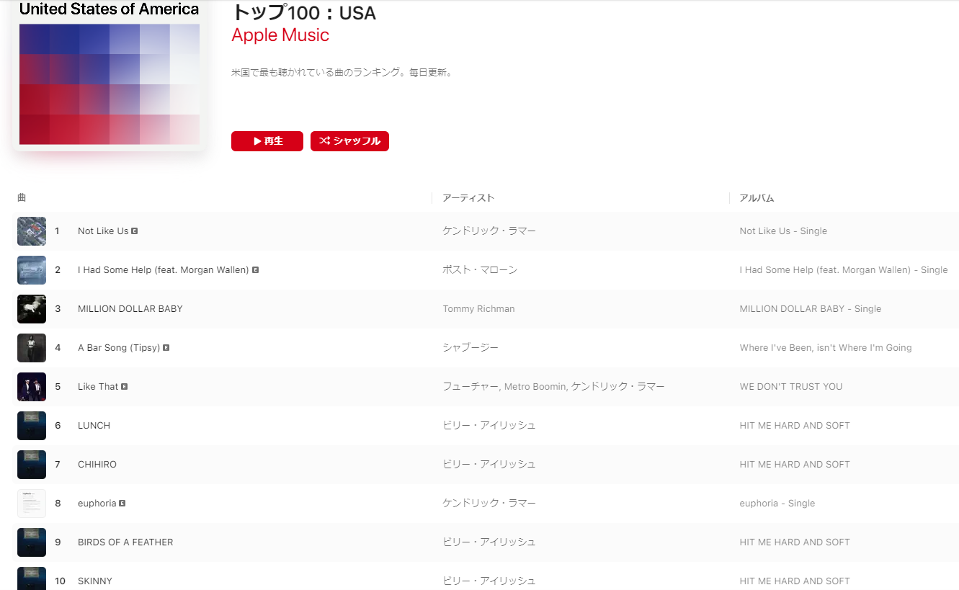The width and height of the screenshot is (959, 590).
Task: Click the I Had Some Help cover thumbnail
Action: [x=32, y=270]
